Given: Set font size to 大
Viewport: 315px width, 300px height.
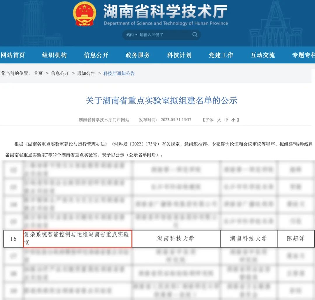Looking at the screenshot, I should [219, 120].
